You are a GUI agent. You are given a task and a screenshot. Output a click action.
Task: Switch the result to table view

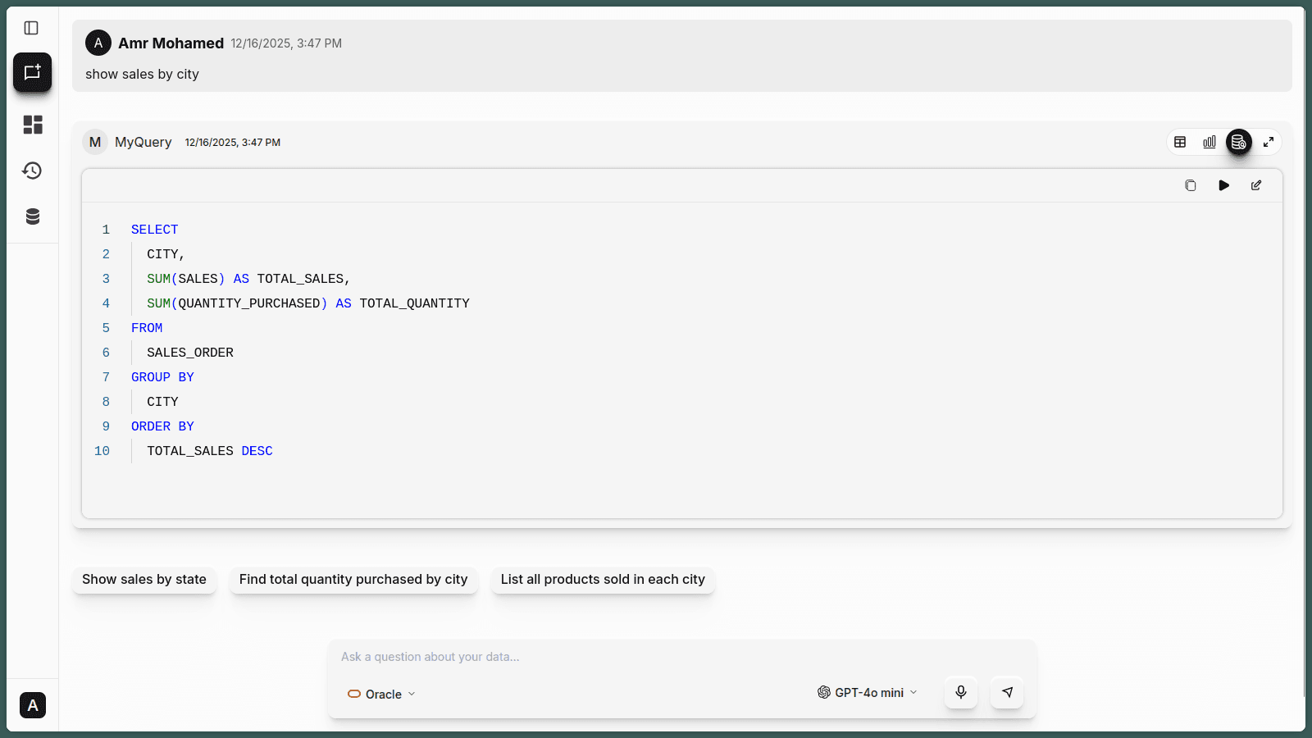pyautogui.click(x=1180, y=141)
